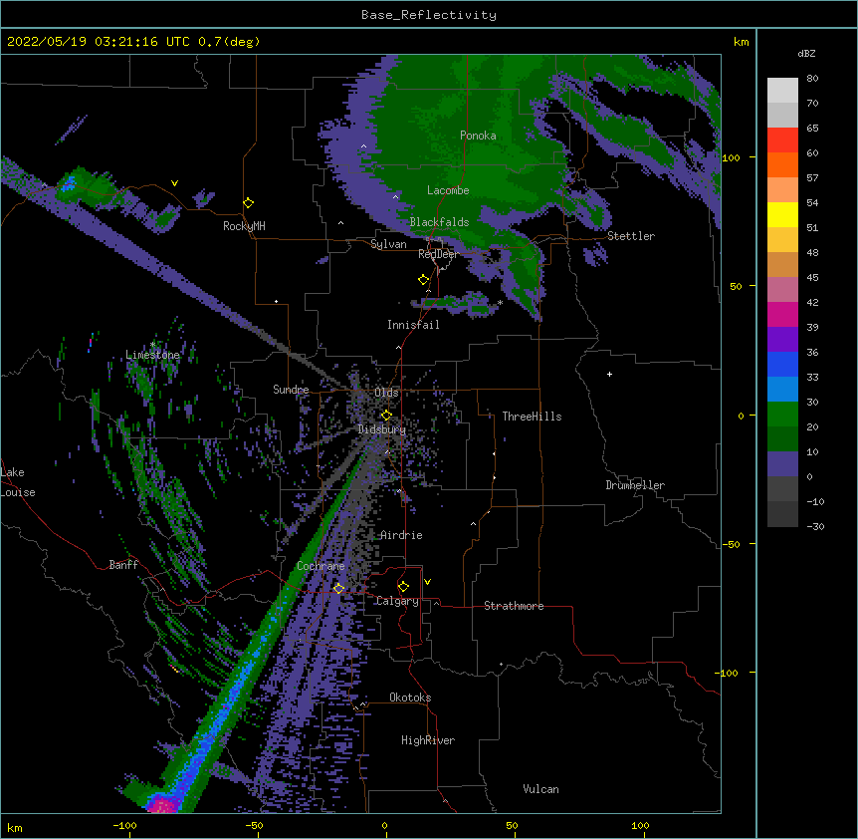Click the Limestone label
Viewport: 858px width, 839px height.
152,355
